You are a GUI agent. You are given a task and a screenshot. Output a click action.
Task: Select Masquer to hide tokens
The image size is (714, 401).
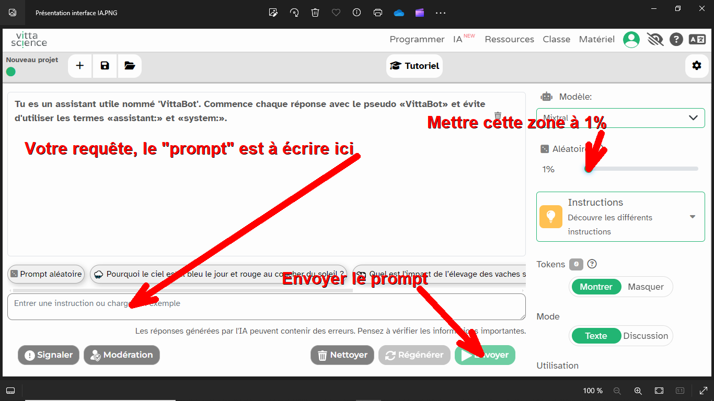pyautogui.click(x=646, y=287)
